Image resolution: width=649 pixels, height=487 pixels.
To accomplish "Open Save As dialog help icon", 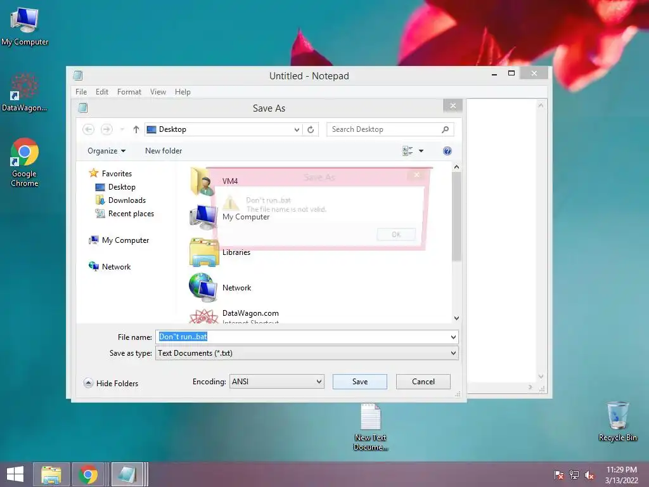I will (x=447, y=151).
